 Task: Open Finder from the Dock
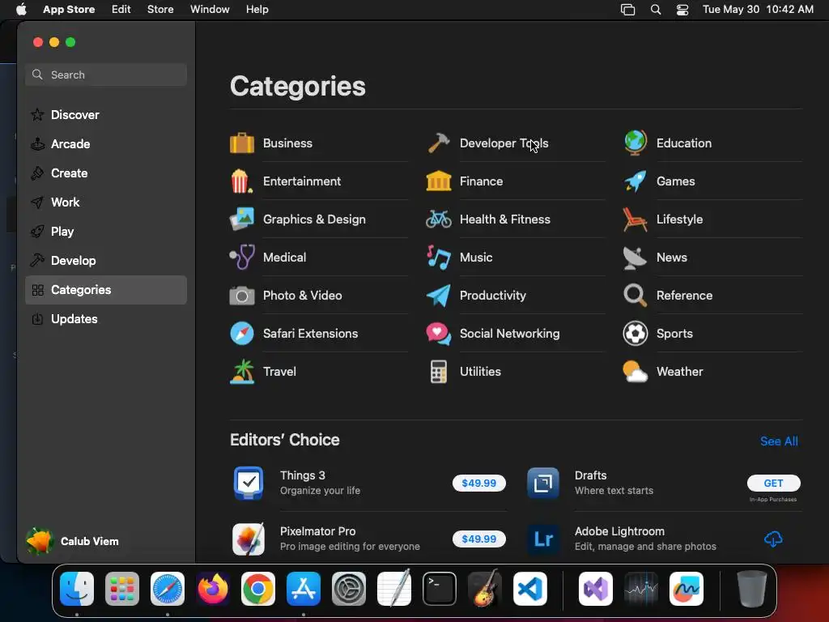pyautogui.click(x=77, y=589)
